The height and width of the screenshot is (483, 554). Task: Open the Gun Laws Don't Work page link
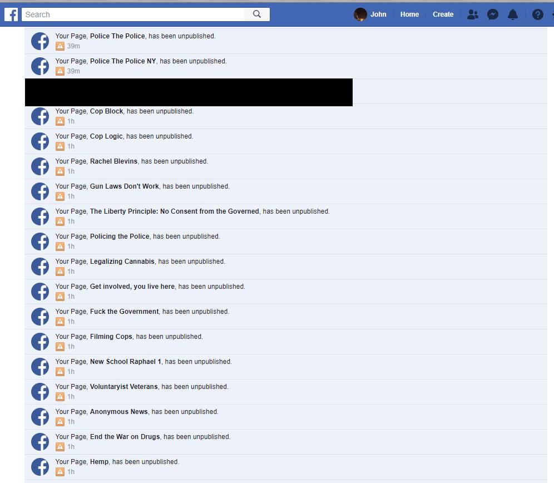[125, 186]
